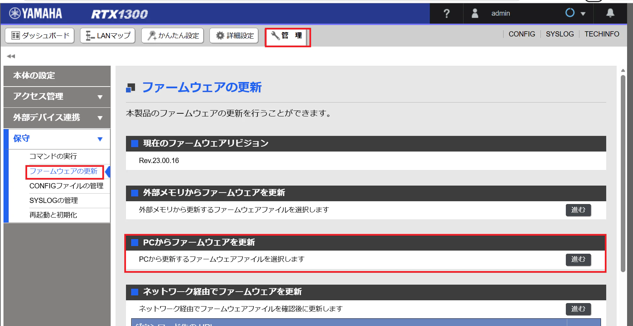633x326 pixels.
Task: Open コマンドの実行 in sidebar
Action: coord(53,156)
